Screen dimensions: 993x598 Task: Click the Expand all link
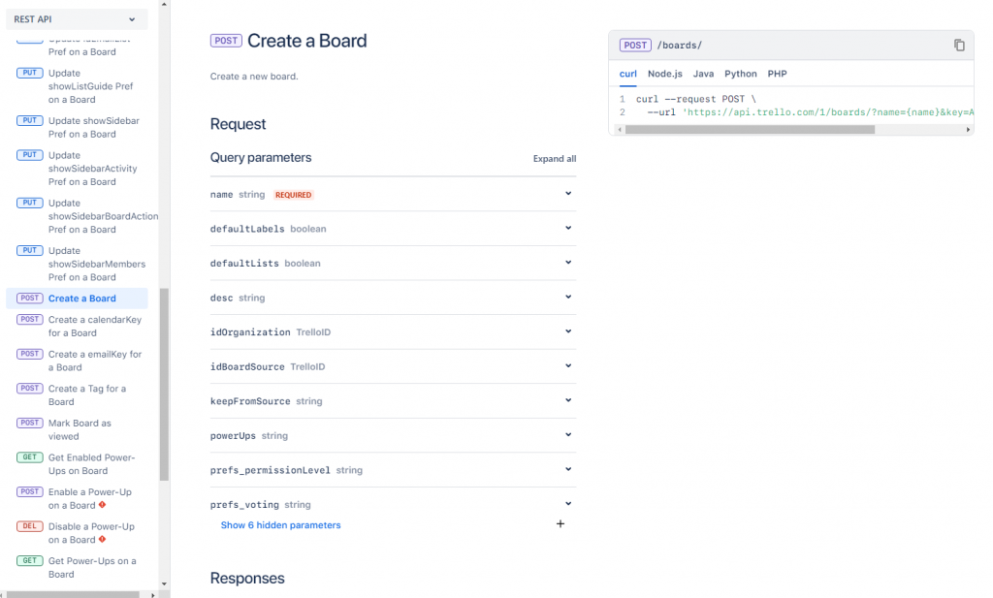click(x=555, y=159)
